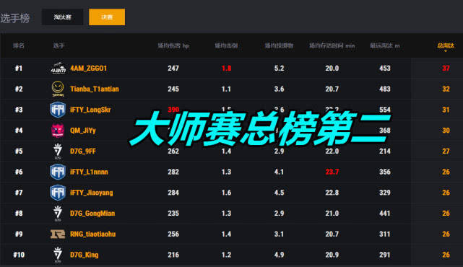This screenshot has height=267, width=463.
Task: Click the #10 D7G_King ranking row
Action: tap(231, 255)
